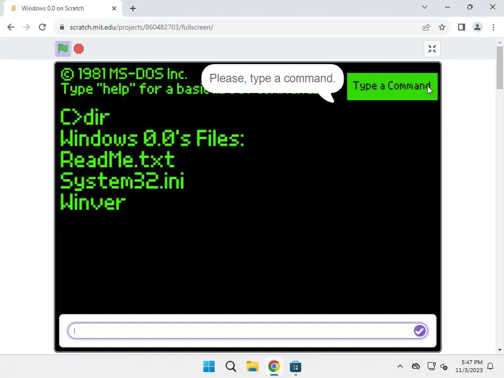Click ReadMe.txt in file listing
The height and width of the screenshot is (378, 504).
tap(117, 160)
